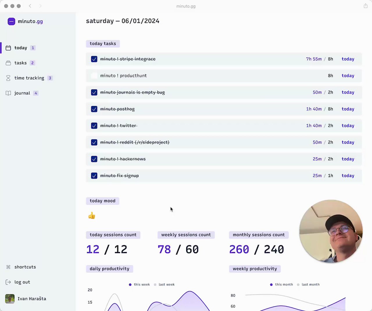
Task: Open the shortcuts entry
Action: 25,267
